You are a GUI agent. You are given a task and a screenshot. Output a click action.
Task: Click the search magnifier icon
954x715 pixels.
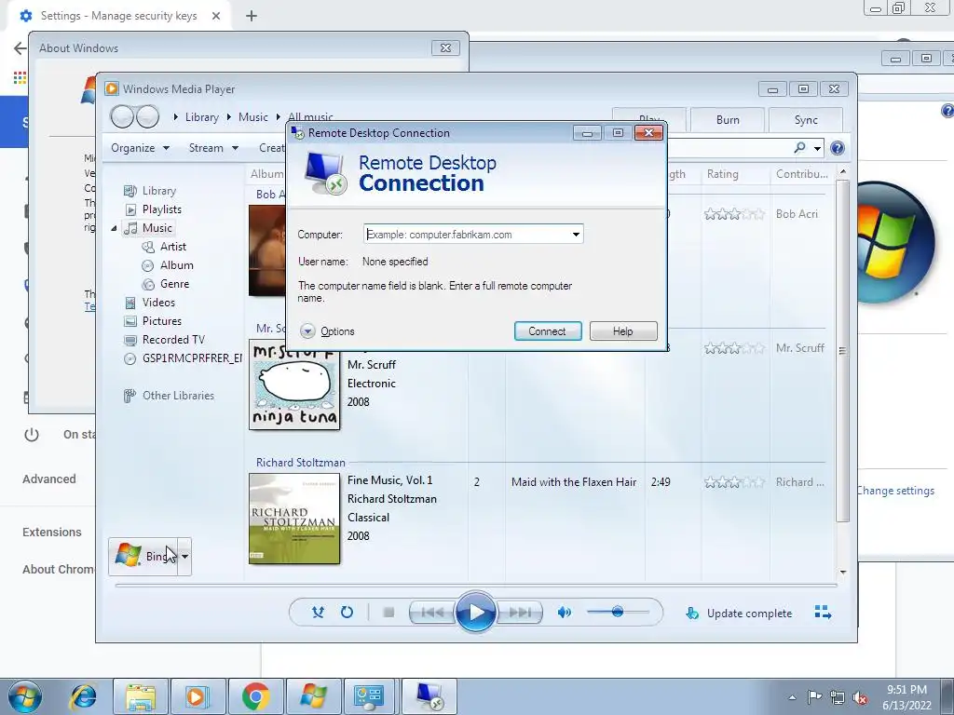799,148
